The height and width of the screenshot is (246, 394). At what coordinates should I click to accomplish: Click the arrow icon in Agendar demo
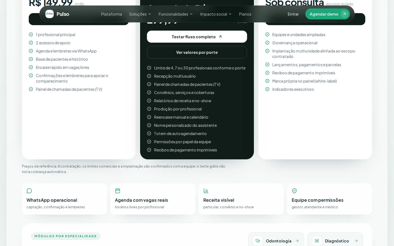coord(344,14)
